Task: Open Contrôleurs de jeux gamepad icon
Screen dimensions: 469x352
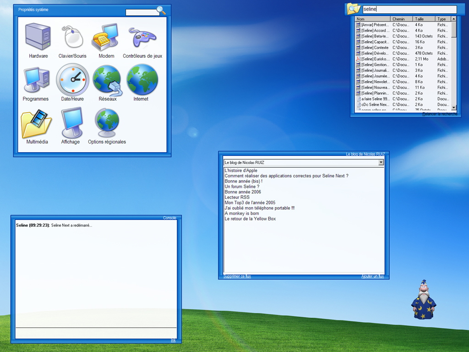Action: (142, 38)
